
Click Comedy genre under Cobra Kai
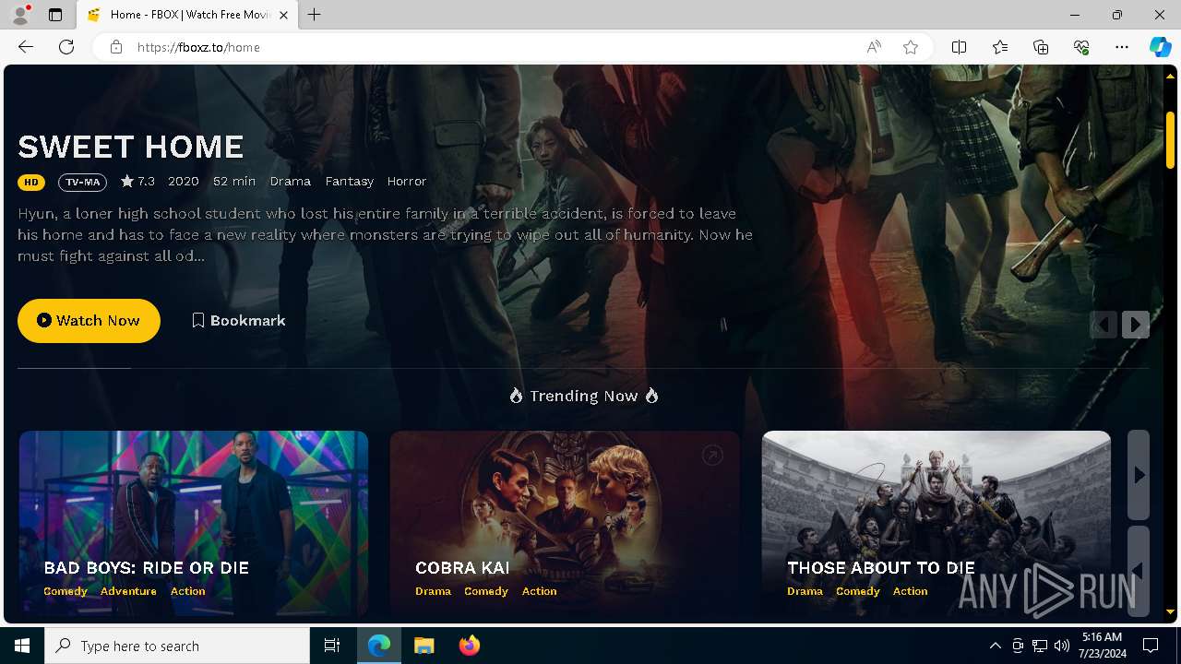click(x=486, y=591)
